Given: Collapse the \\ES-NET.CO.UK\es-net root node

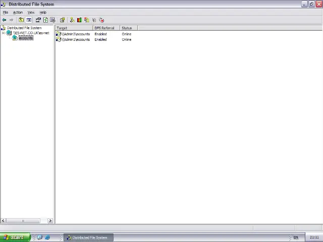Looking at the screenshot, I should pos(4,33).
